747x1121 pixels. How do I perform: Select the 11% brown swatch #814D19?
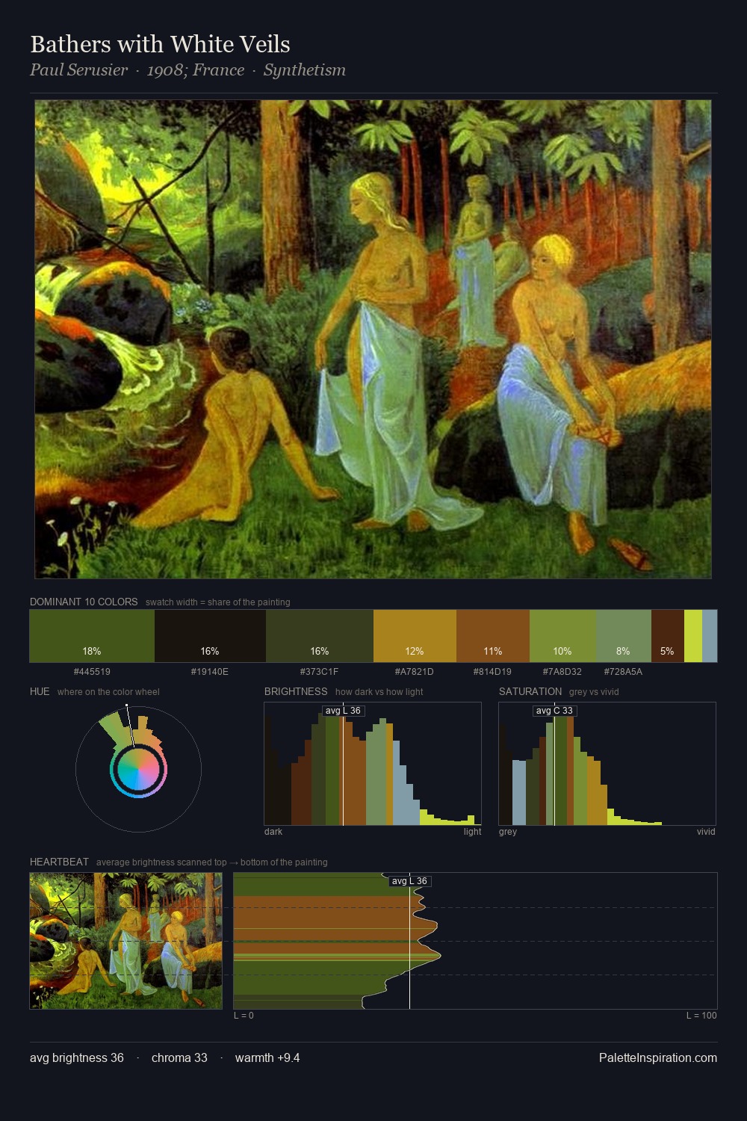[493, 636]
